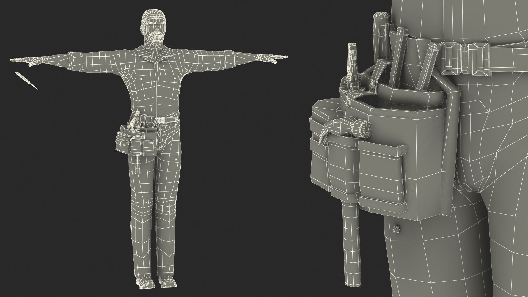Select the floating screwdriver near left hand
The height and width of the screenshot is (297, 528).
[x=27, y=81]
